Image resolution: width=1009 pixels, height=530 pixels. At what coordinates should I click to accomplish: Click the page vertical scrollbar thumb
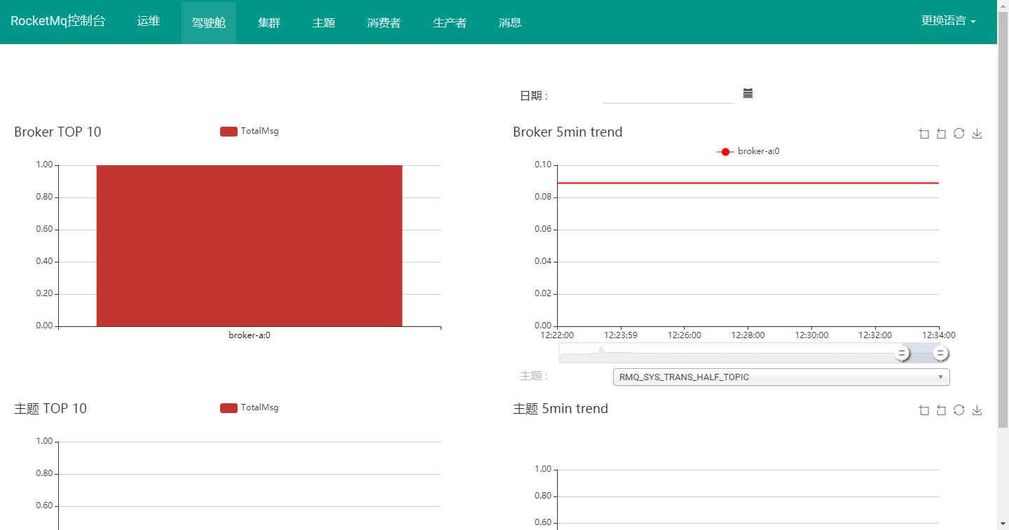coord(1003,218)
